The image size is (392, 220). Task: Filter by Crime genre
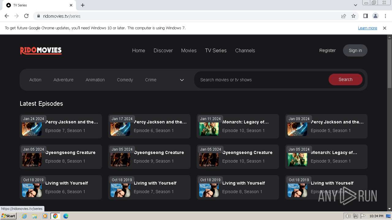(x=151, y=80)
